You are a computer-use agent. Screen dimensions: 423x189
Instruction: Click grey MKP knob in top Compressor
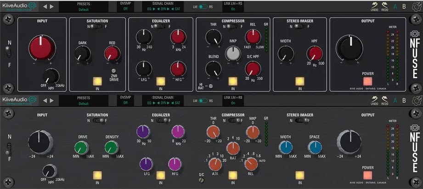click(233, 53)
